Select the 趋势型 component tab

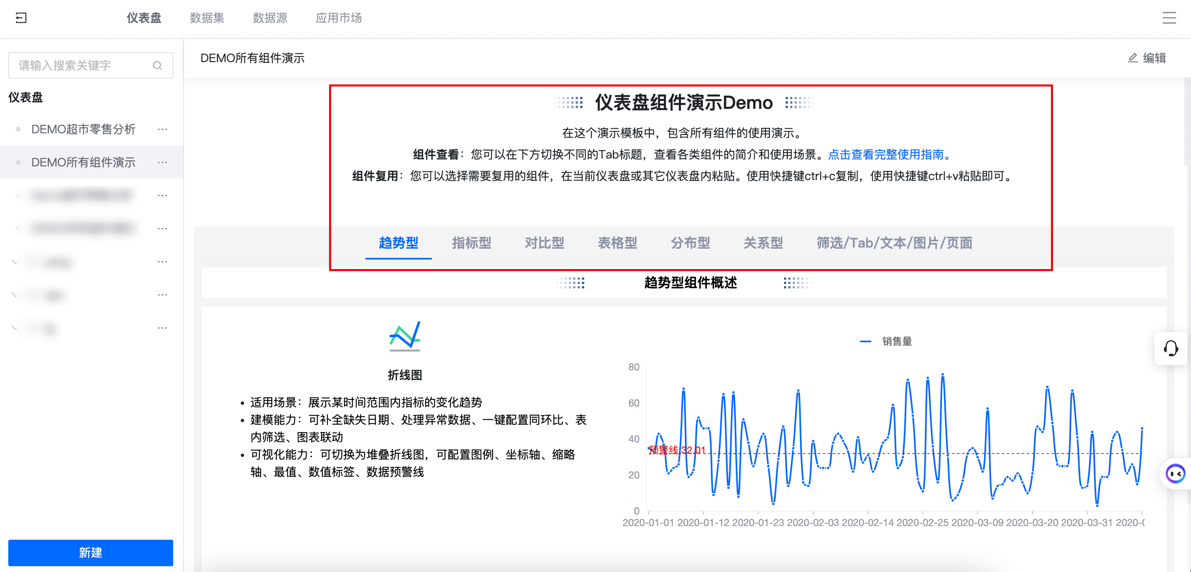tap(399, 243)
